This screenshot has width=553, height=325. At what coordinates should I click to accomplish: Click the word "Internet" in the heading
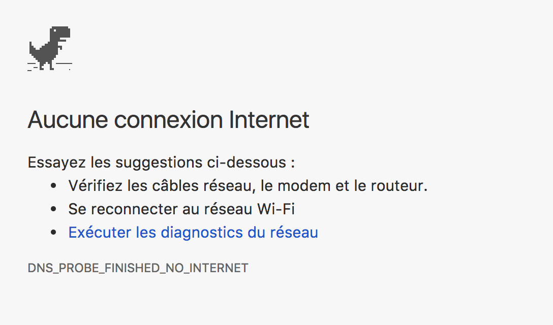pyautogui.click(x=269, y=120)
